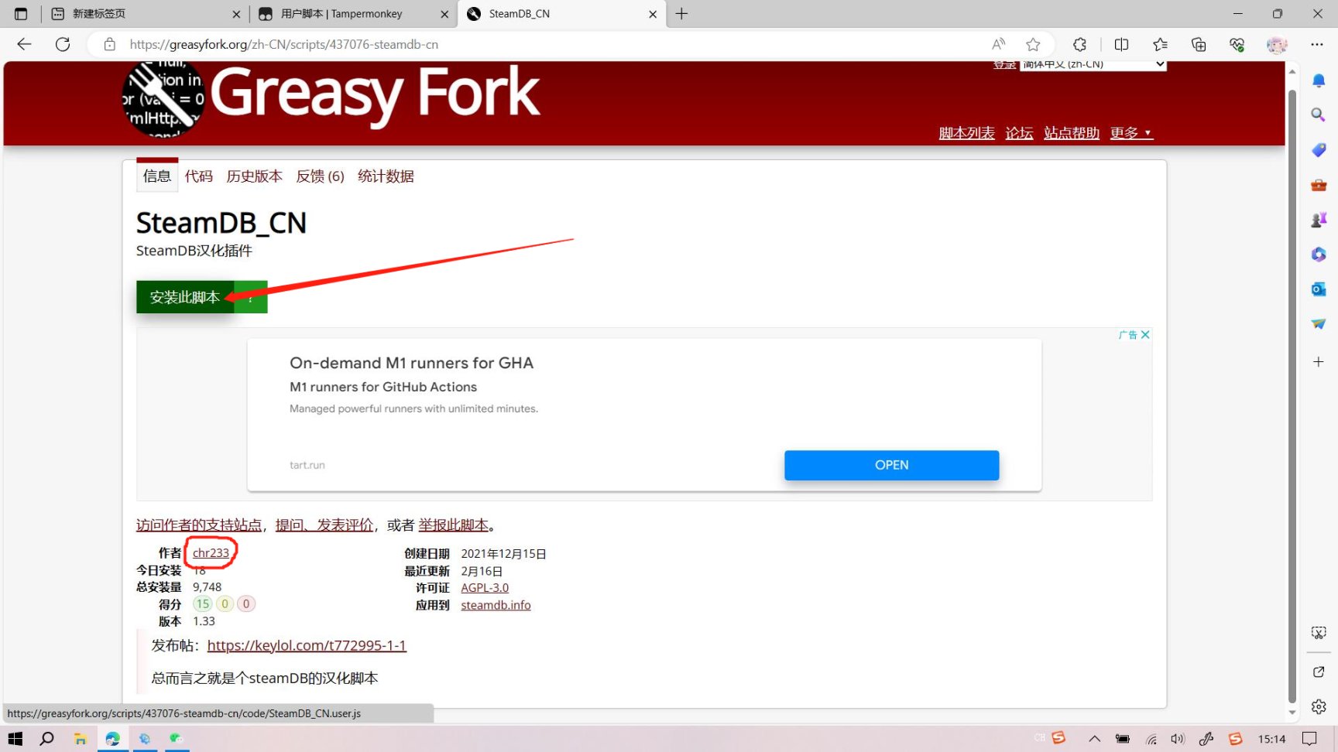
Task: Open sidebar Drop paper plane icon
Action: click(1319, 324)
